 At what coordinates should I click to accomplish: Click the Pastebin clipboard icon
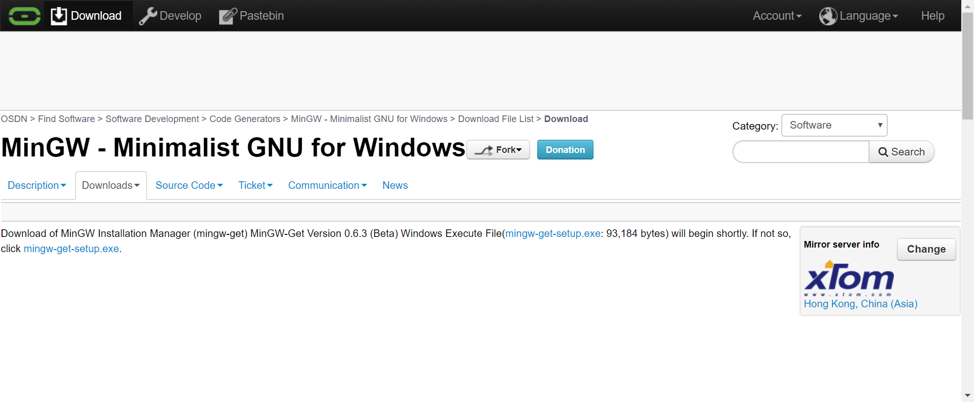click(228, 16)
